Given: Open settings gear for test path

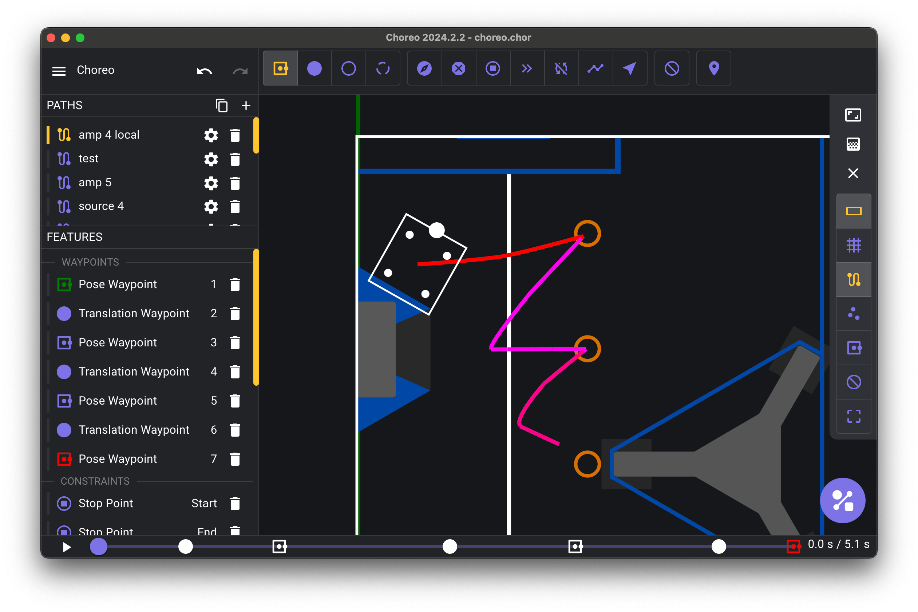Looking at the screenshot, I should 211,159.
